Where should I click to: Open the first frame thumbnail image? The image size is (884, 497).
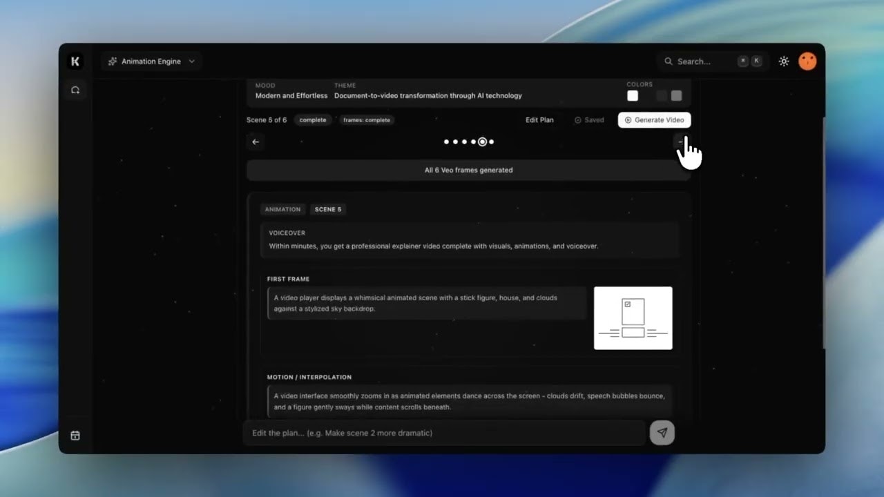pos(633,318)
